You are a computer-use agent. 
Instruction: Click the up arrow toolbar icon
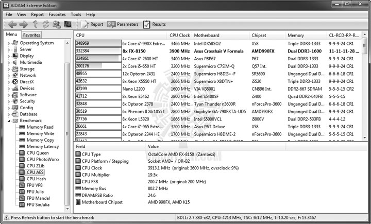pyautogui.click(x=35, y=24)
